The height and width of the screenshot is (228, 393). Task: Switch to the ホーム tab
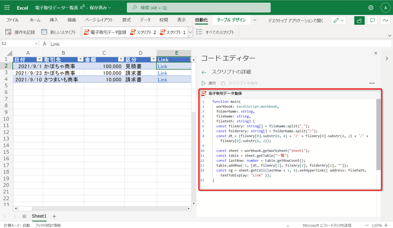(x=35, y=20)
